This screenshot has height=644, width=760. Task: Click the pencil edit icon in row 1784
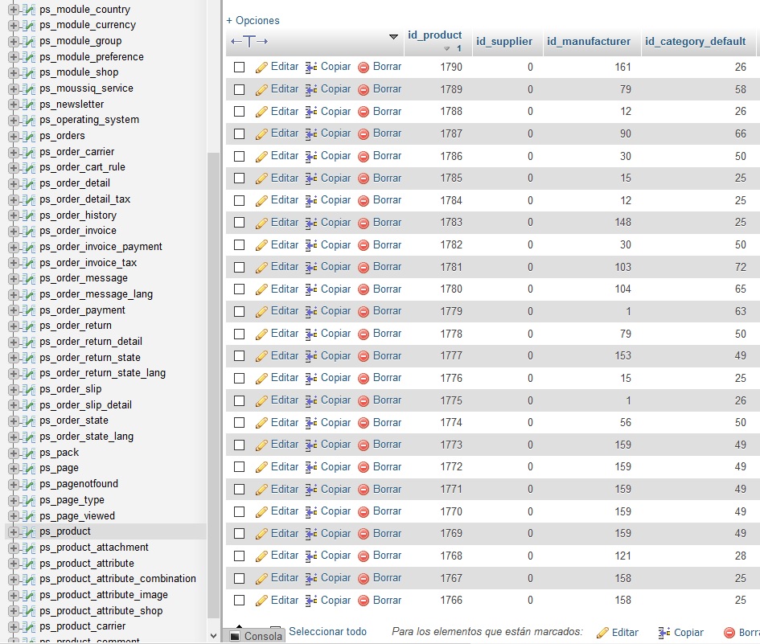(x=261, y=201)
